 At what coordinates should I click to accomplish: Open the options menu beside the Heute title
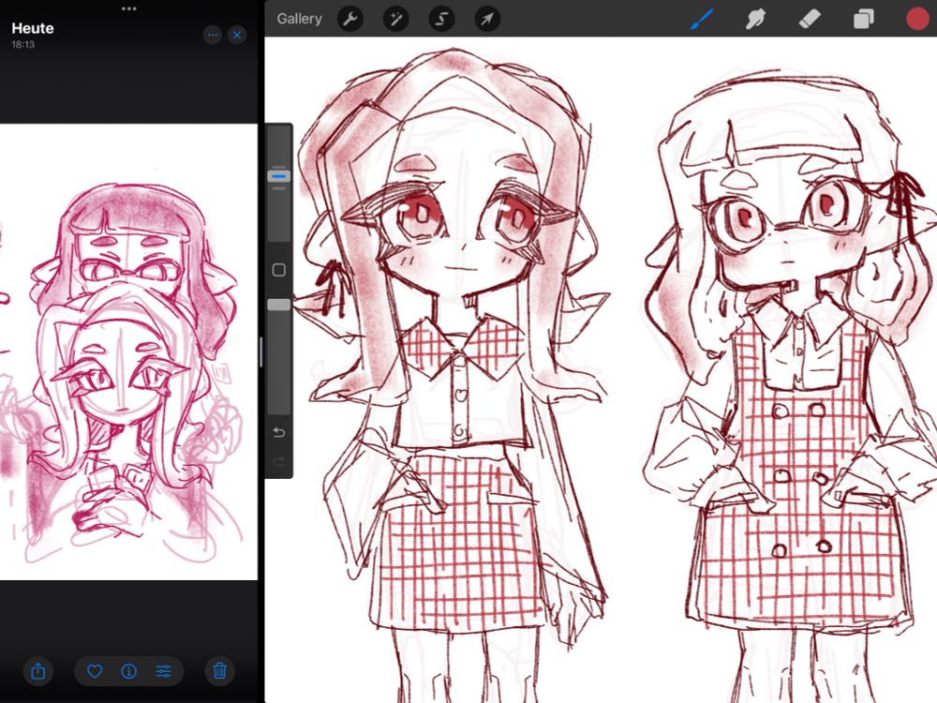click(x=212, y=35)
